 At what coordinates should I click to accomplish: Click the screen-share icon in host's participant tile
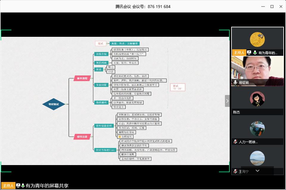pyautogui.click(x=249, y=53)
